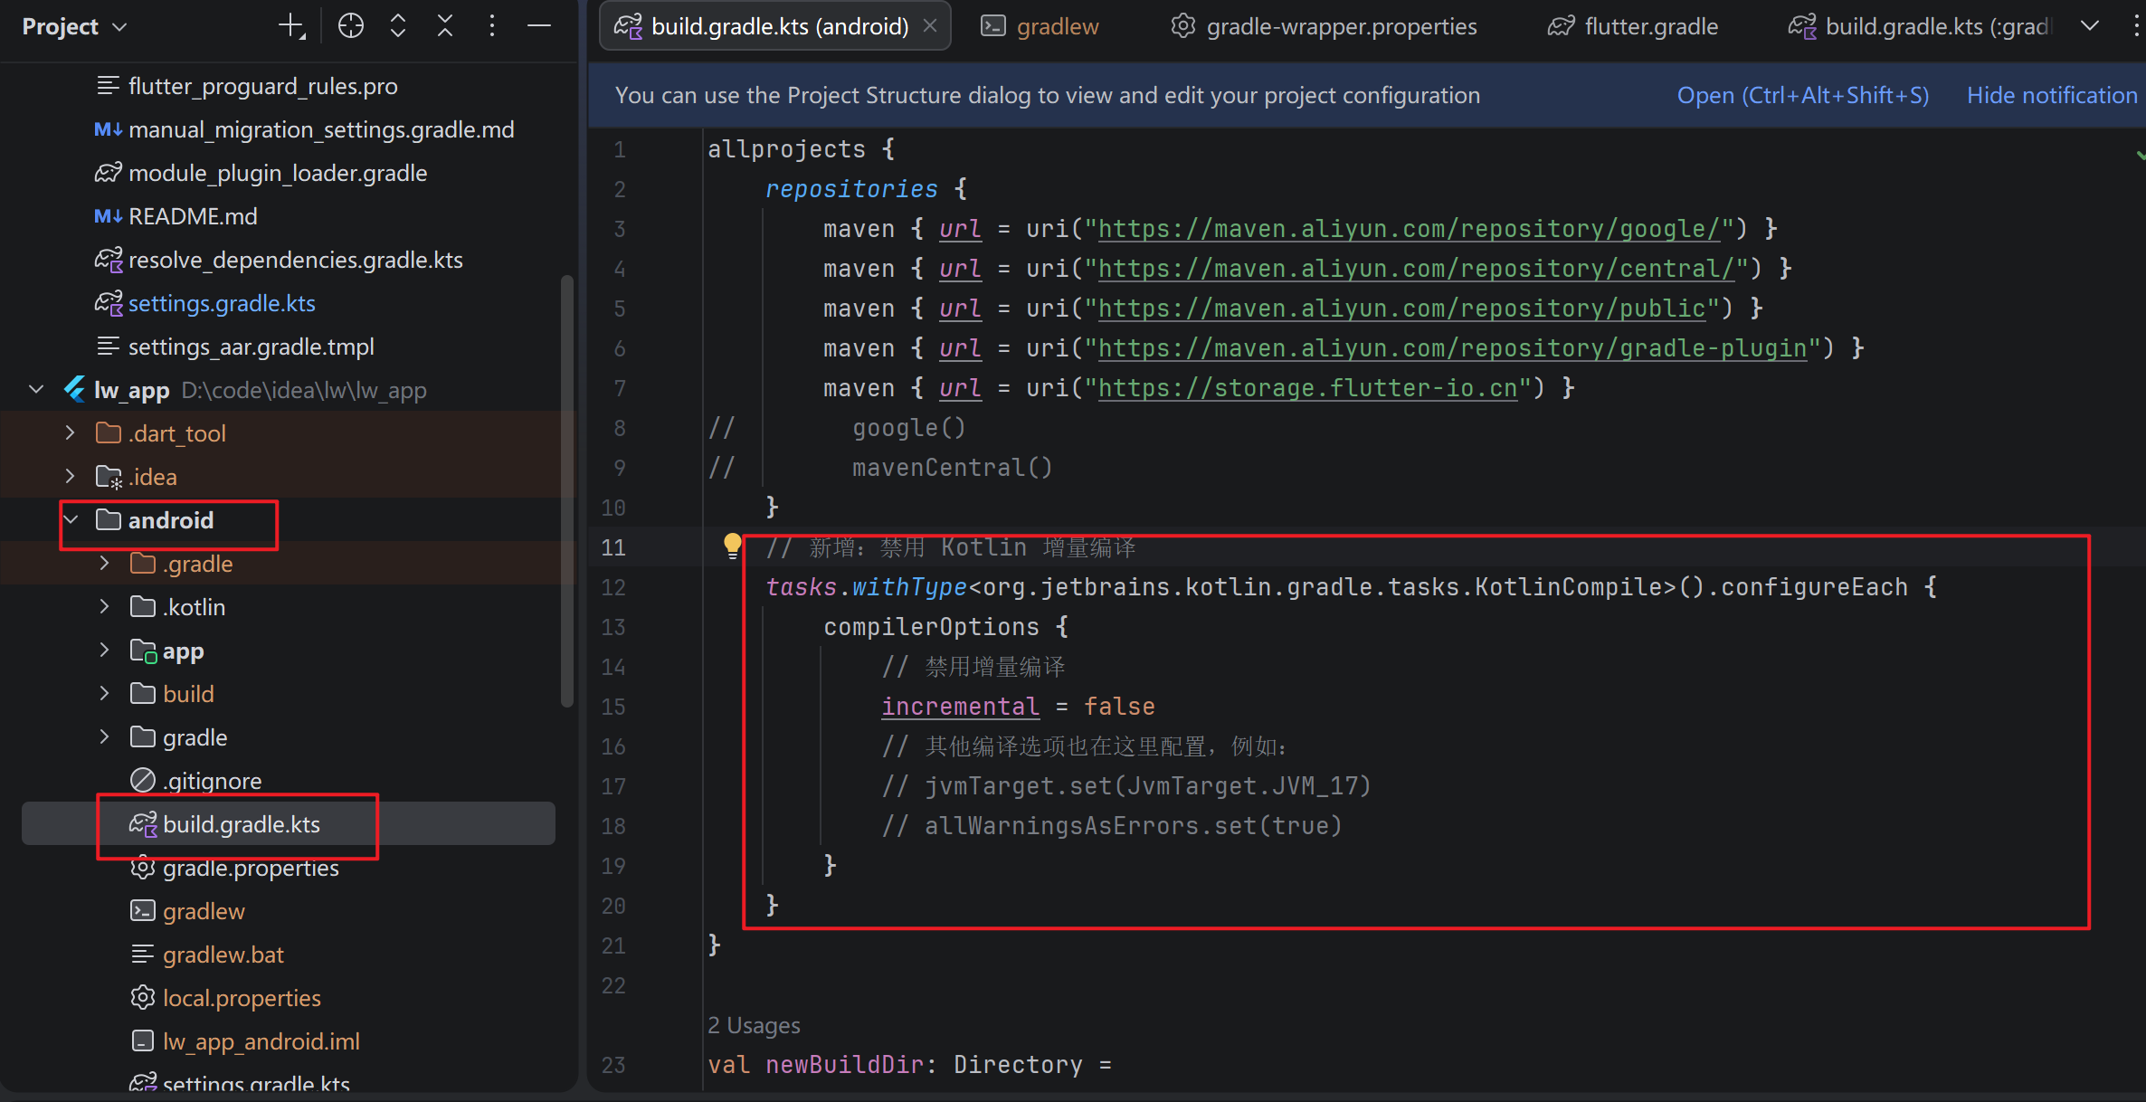2146x1102 pixels.
Task: Show hidden editor tabs dropdown arrow
Action: point(2089,26)
